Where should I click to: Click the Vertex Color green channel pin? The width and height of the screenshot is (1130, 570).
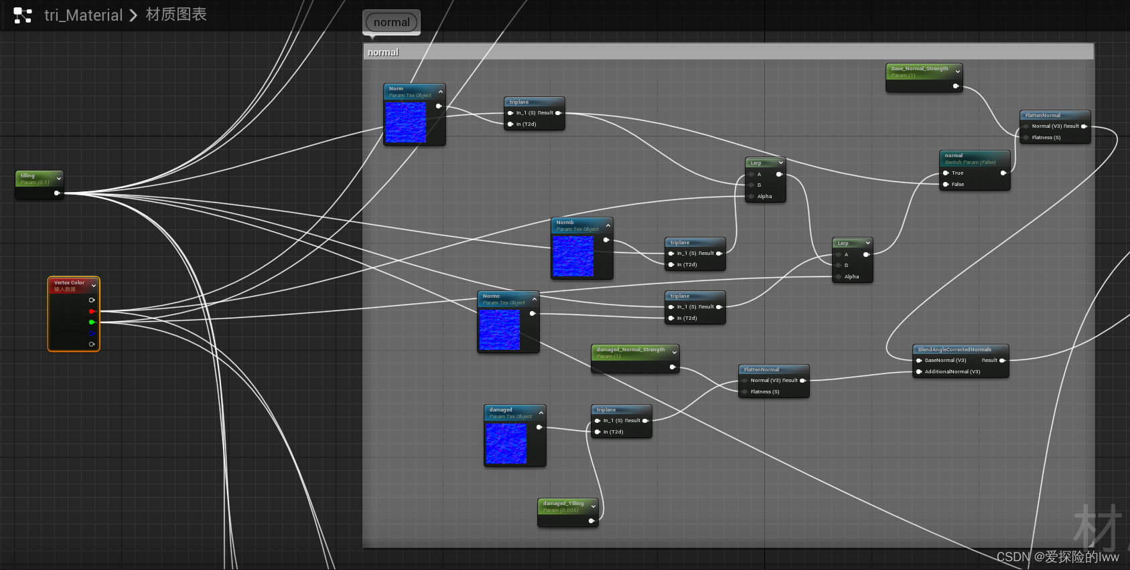[92, 322]
